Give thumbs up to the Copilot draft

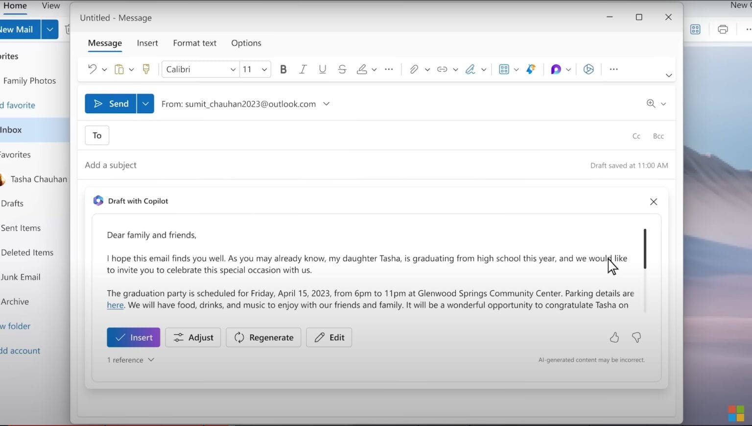click(x=614, y=337)
